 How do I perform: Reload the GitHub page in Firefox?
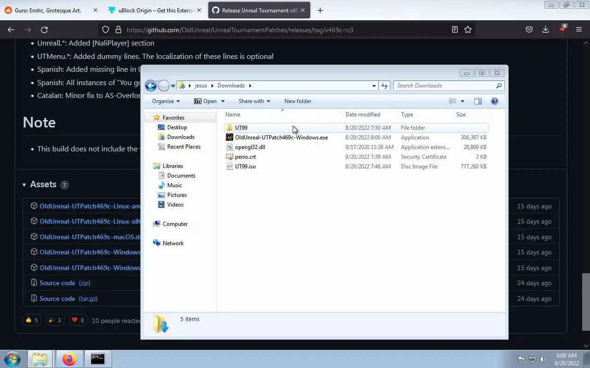click(x=44, y=30)
